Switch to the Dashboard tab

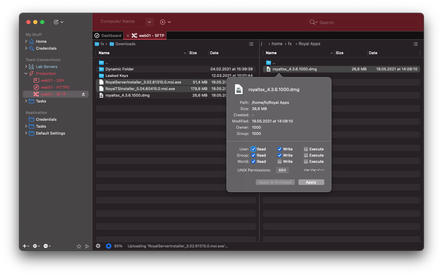point(108,35)
